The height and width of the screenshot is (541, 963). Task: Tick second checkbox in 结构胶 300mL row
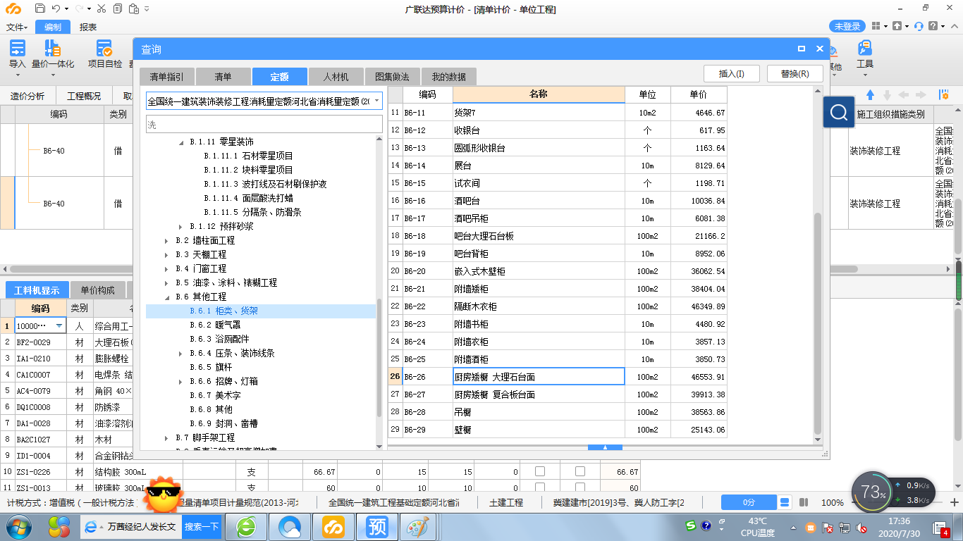(x=580, y=471)
